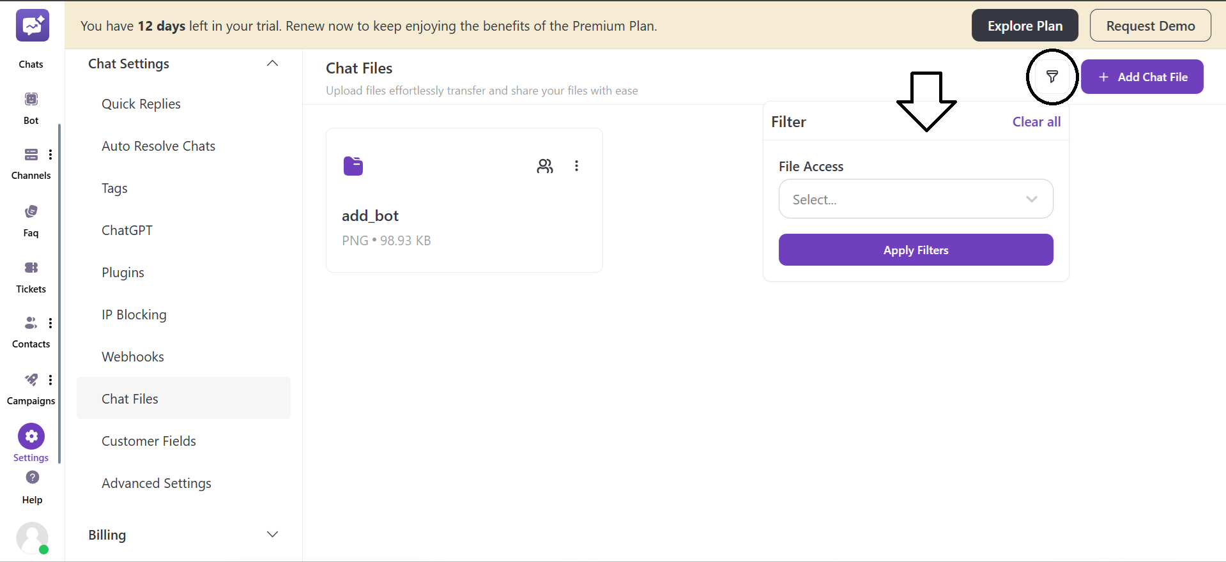Open the Help question mark icon
This screenshot has height=562, width=1226.
[33, 477]
